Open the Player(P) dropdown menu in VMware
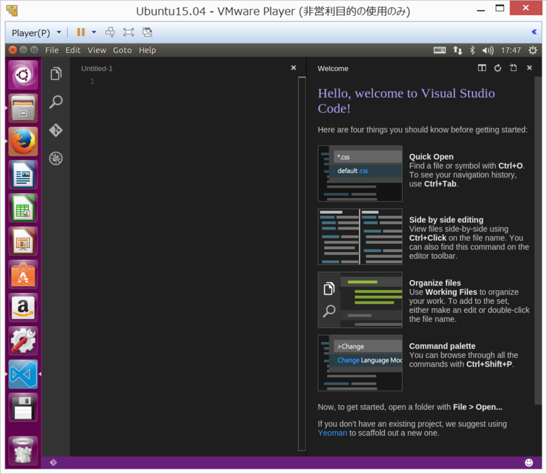 pos(37,33)
